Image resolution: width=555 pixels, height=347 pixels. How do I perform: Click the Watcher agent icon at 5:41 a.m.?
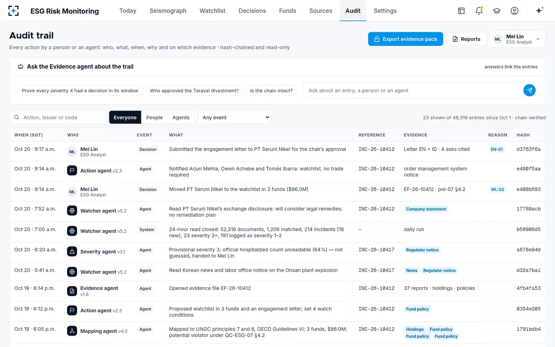72,272
